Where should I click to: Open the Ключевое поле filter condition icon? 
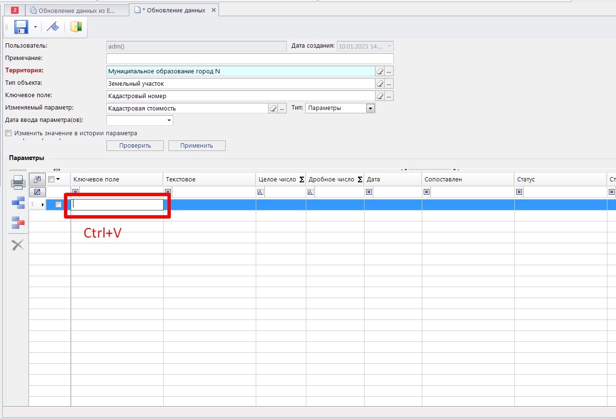[x=75, y=192]
